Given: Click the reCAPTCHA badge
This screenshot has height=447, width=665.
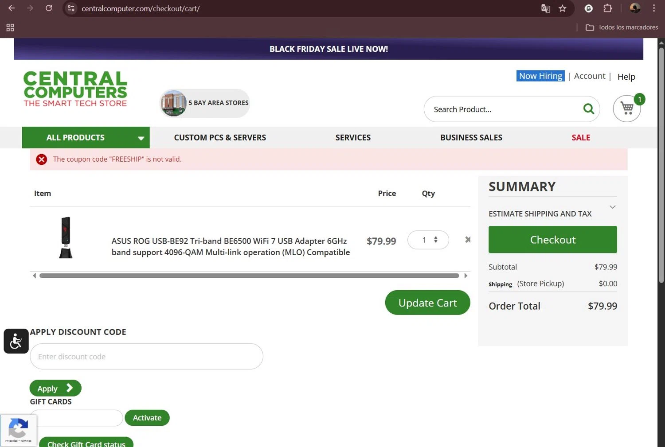Looking at the screenshot, I should [x=18, y=430].
